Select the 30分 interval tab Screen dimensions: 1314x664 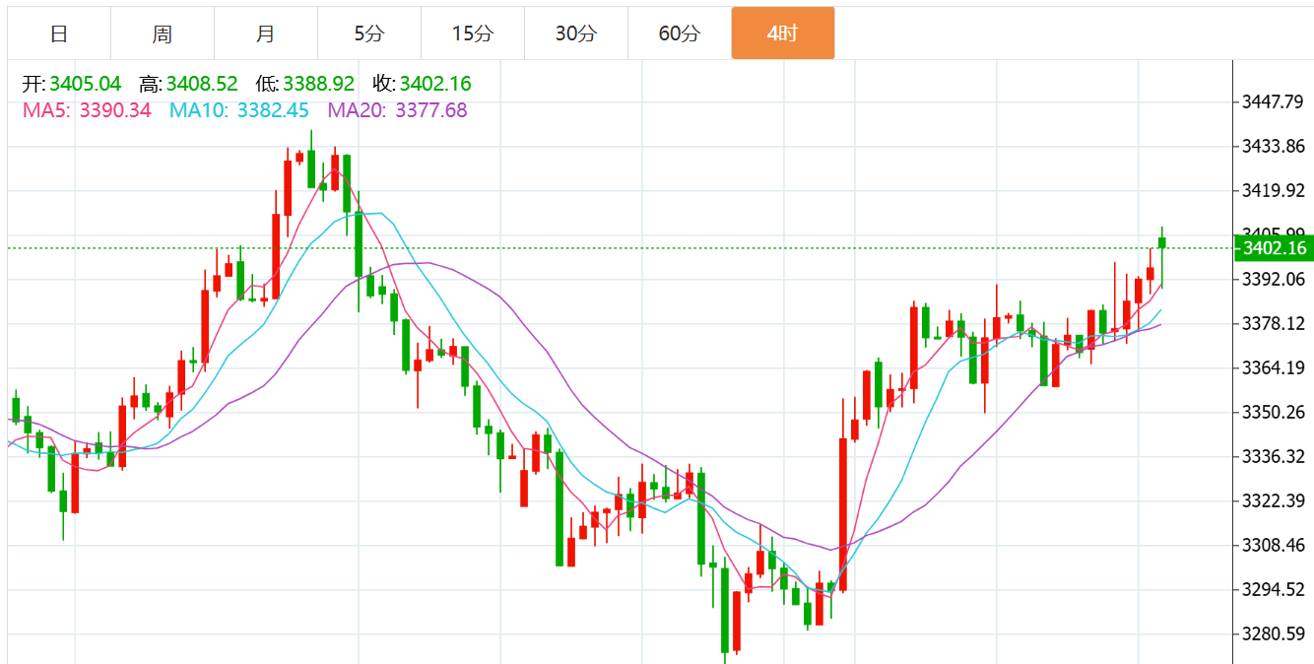tap(576, 33)
